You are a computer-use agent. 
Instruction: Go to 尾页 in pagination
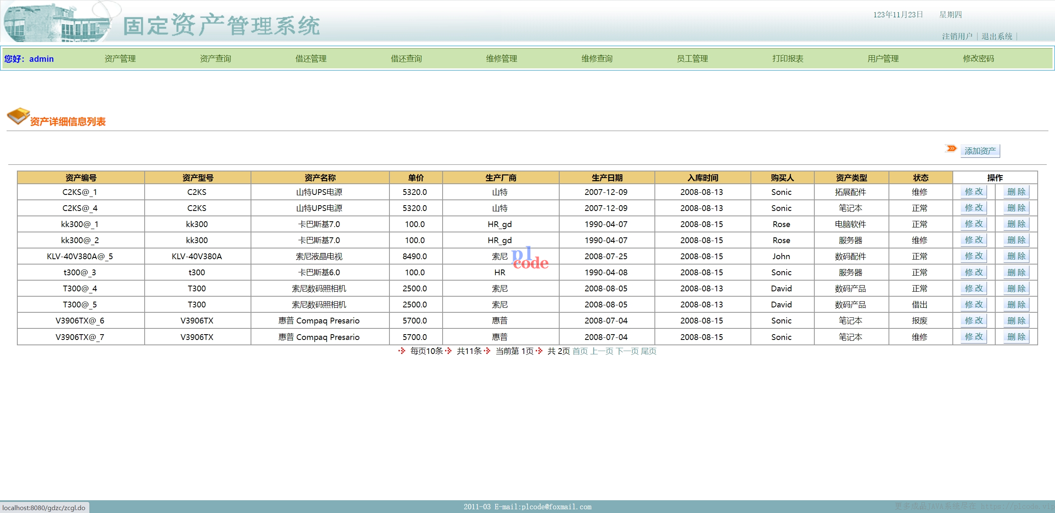coord(649,351)
